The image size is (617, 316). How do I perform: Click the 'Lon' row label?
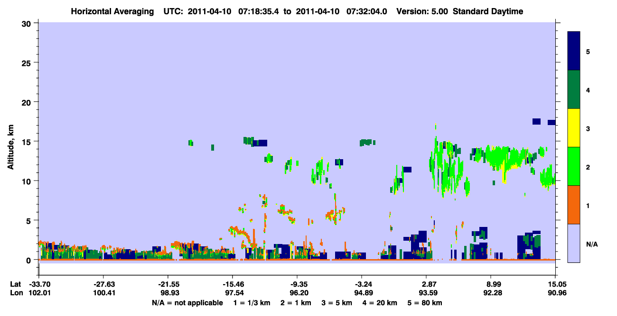click(16, 293)
